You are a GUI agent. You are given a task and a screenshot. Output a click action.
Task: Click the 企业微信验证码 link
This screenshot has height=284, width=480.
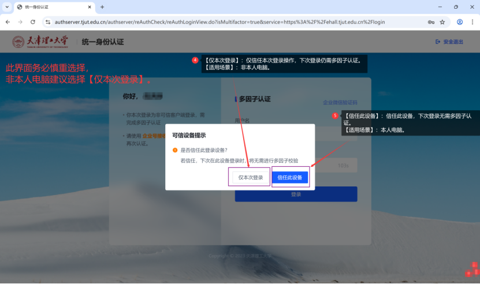[x=340, y=102]
